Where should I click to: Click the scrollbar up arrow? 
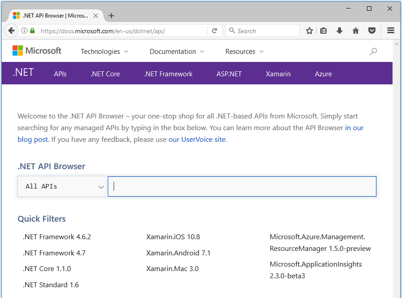(x=396, y=44)
